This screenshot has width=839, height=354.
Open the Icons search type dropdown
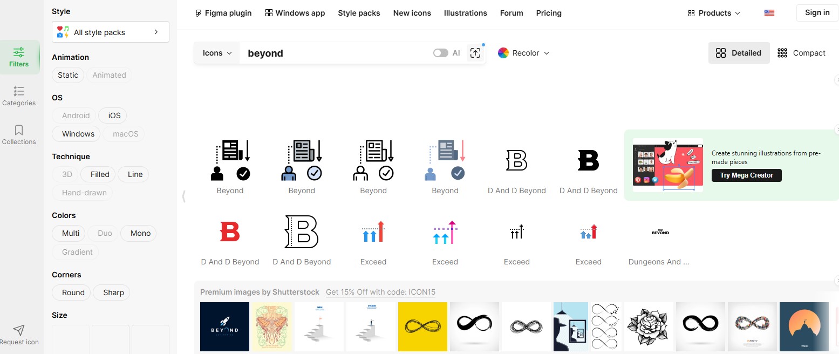[216, 52]
